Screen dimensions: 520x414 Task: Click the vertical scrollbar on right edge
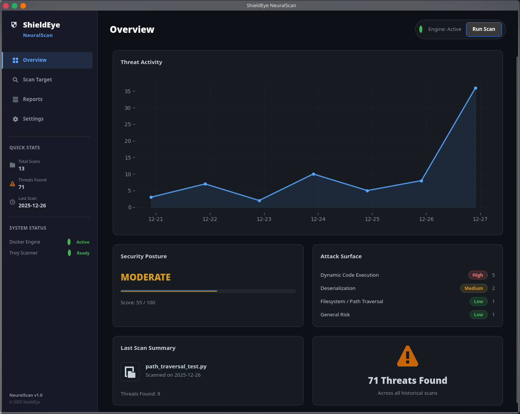(x=517, y=230)
